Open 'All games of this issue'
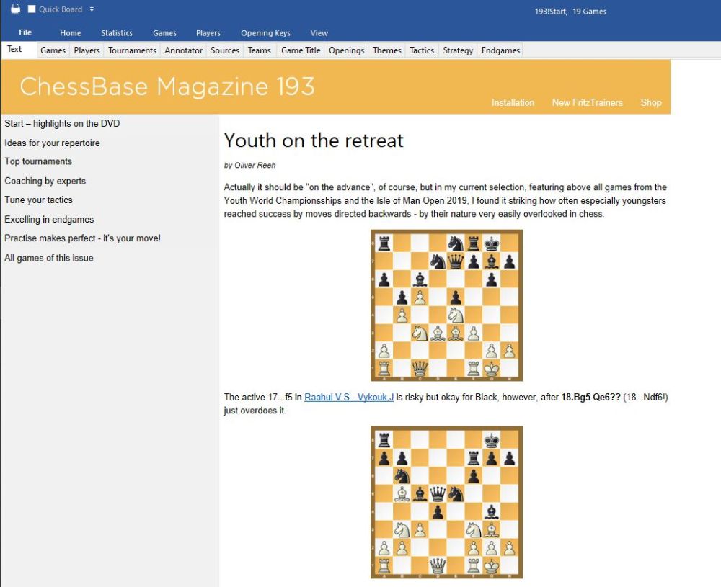721x587 pixels. point(49,258)
